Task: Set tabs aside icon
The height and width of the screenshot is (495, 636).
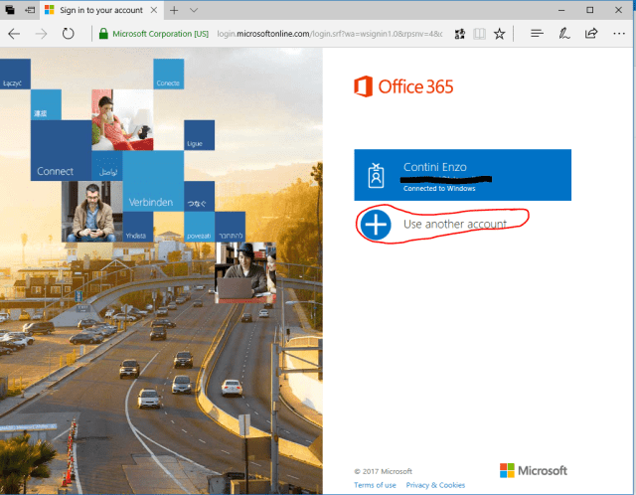Action: click(30, 10)
